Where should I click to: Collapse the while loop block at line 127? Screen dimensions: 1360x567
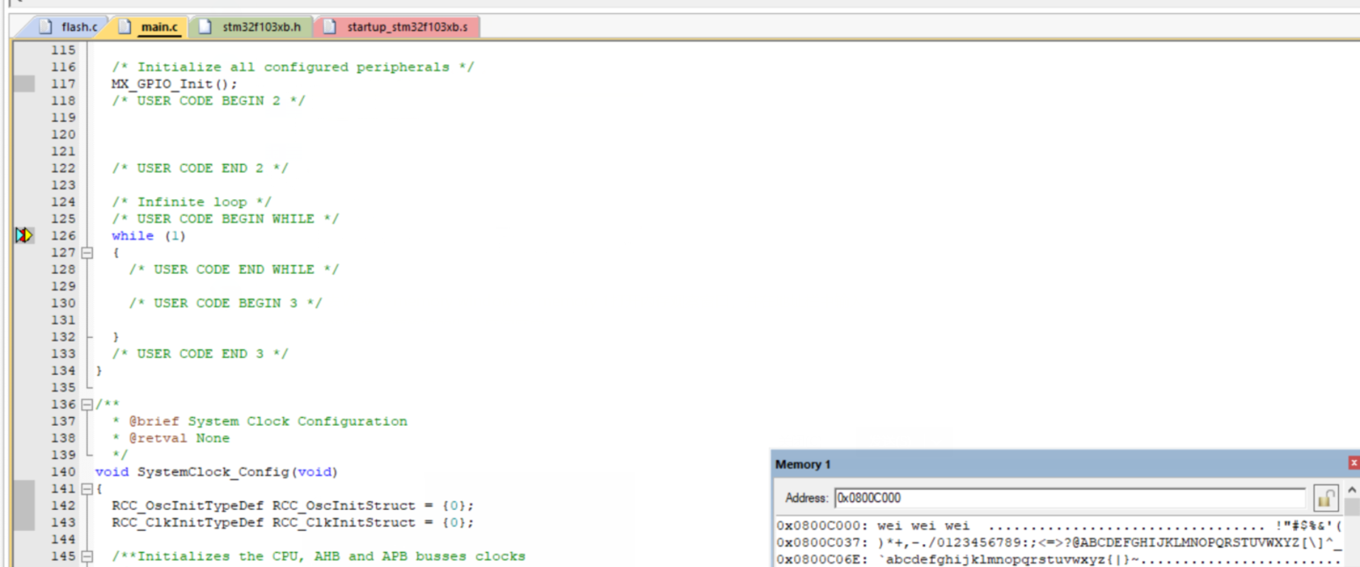click(x=87, y=253)
